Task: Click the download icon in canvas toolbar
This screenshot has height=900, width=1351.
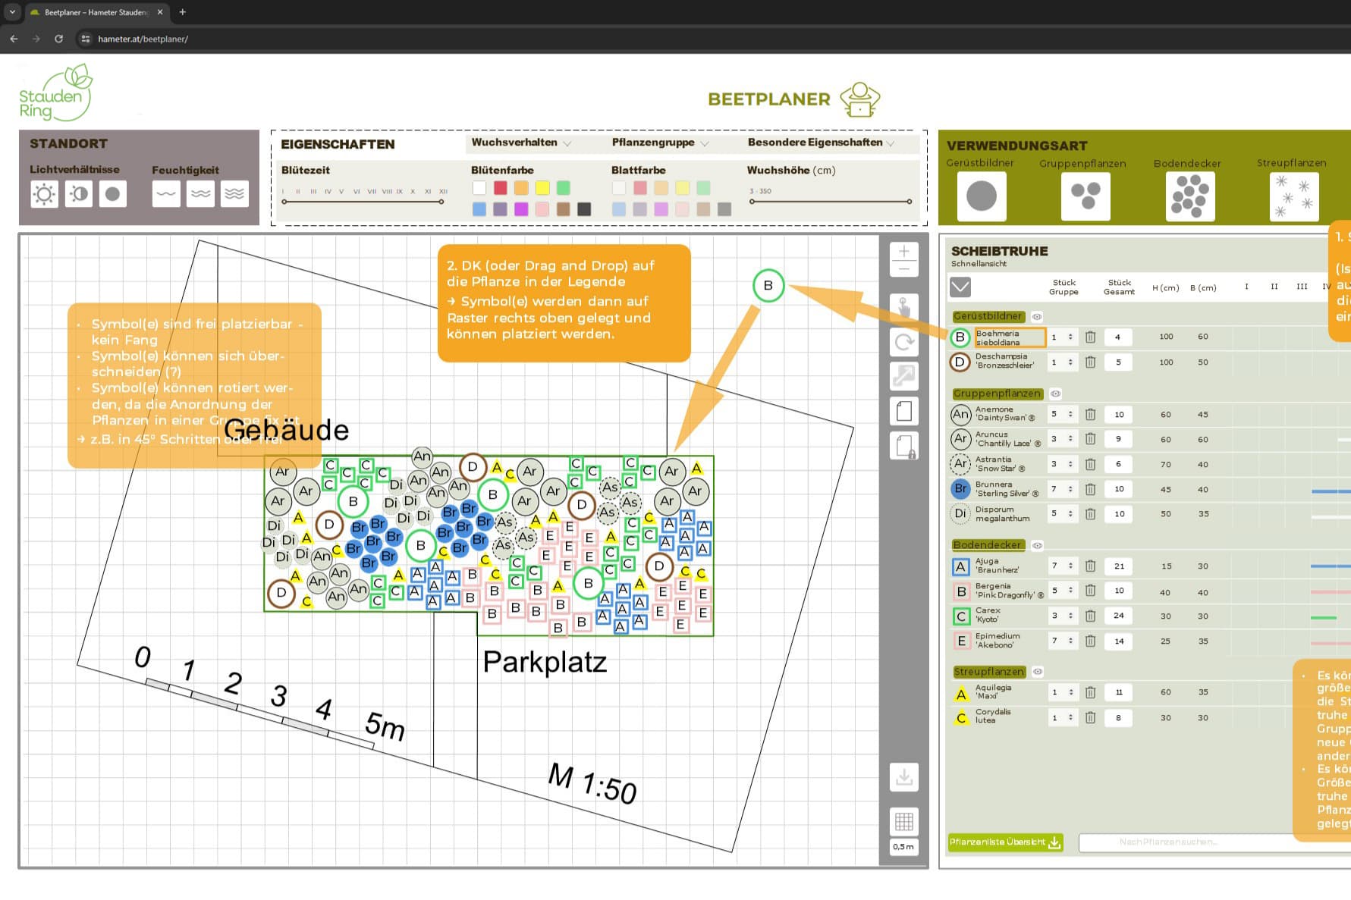Action: [x=904, y=778]
